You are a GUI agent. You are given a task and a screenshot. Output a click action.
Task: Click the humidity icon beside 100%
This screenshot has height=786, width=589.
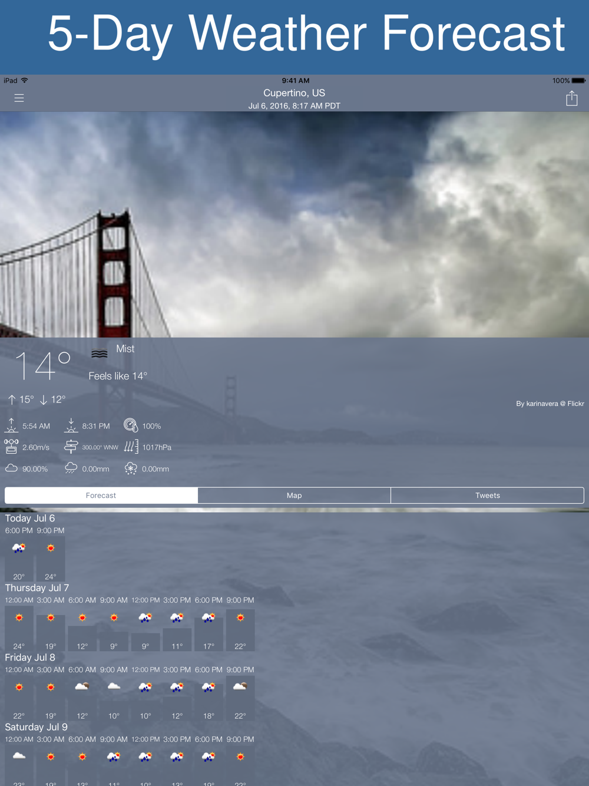tap(131, 425)
